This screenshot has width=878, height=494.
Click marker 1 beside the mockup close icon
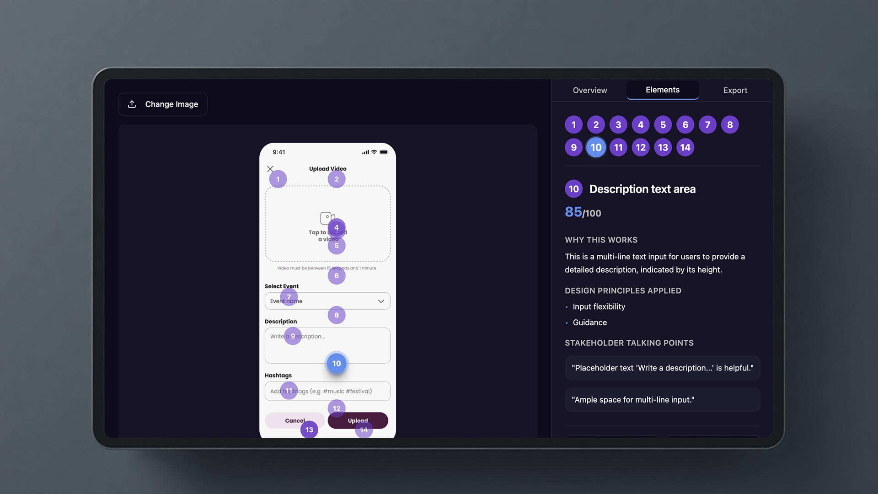tap(278, 179)
